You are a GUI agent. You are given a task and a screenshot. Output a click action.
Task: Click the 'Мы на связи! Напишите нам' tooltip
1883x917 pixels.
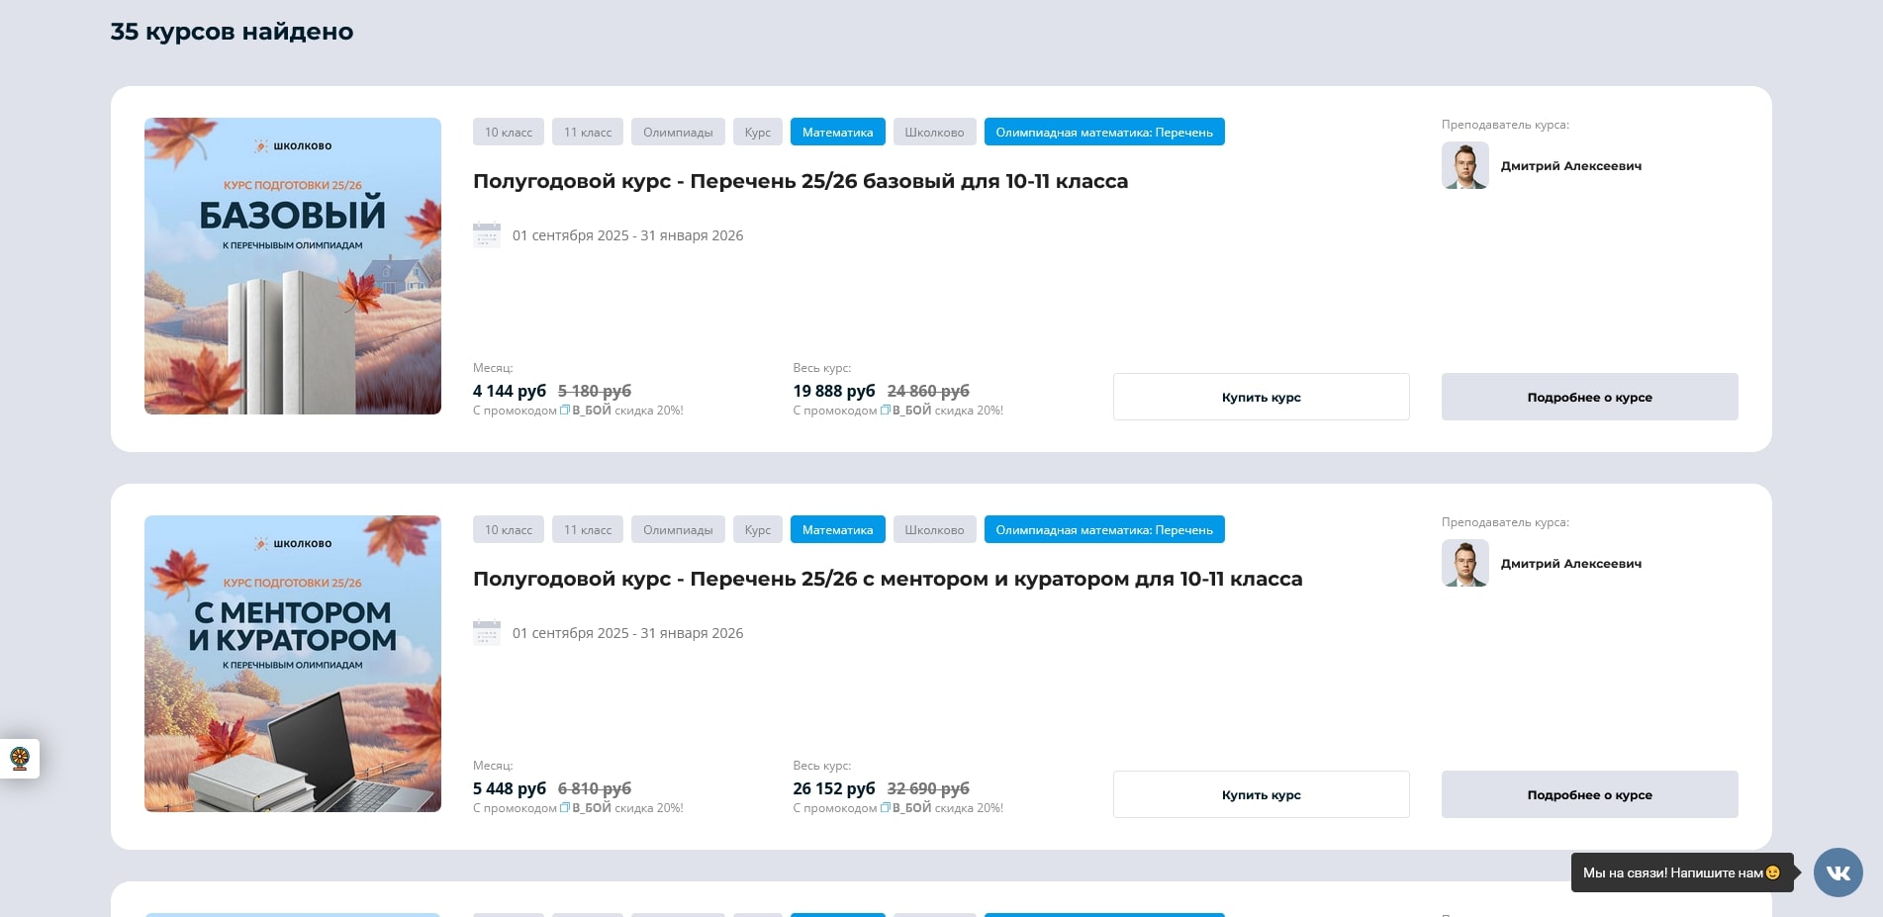[1680, 872]
